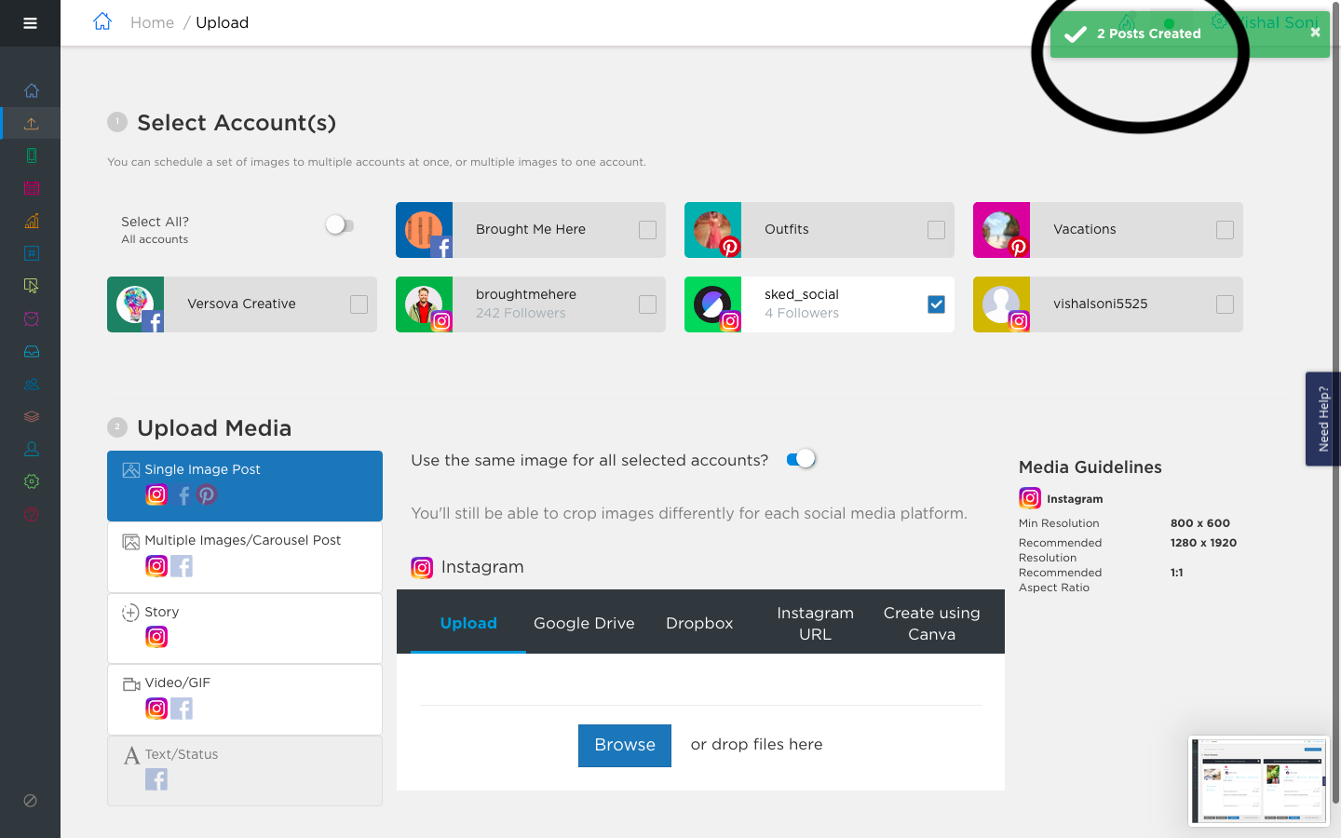Click the 'or drop files here' area
Screen dimensions: 1341x838
pyautogui.click(x=756, y=744)
